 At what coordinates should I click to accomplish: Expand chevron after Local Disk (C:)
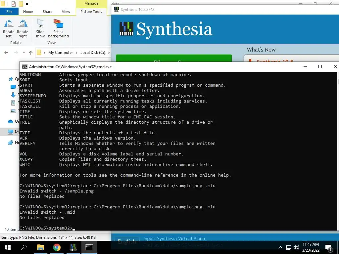109,53
